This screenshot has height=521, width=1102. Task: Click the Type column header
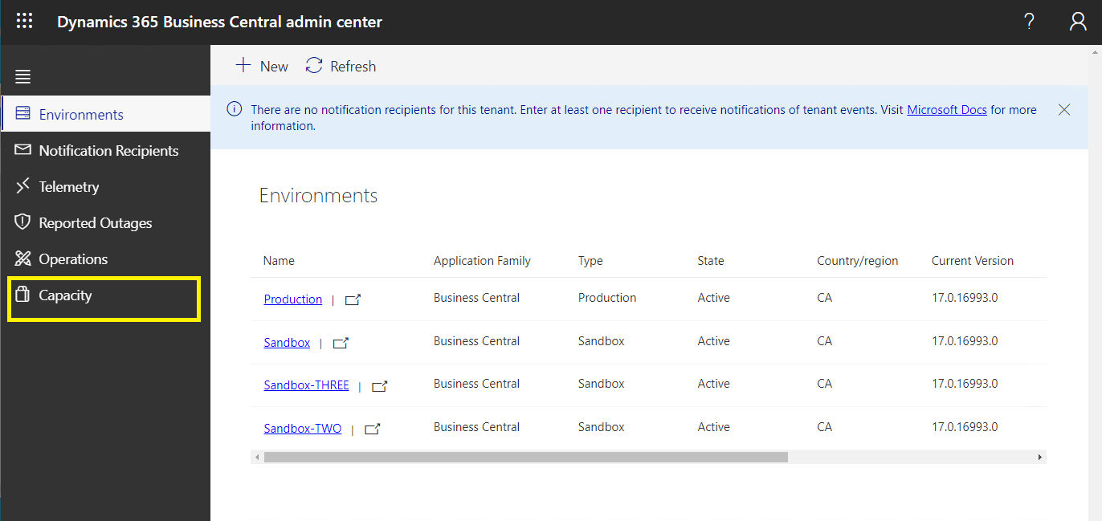point(590,261)
